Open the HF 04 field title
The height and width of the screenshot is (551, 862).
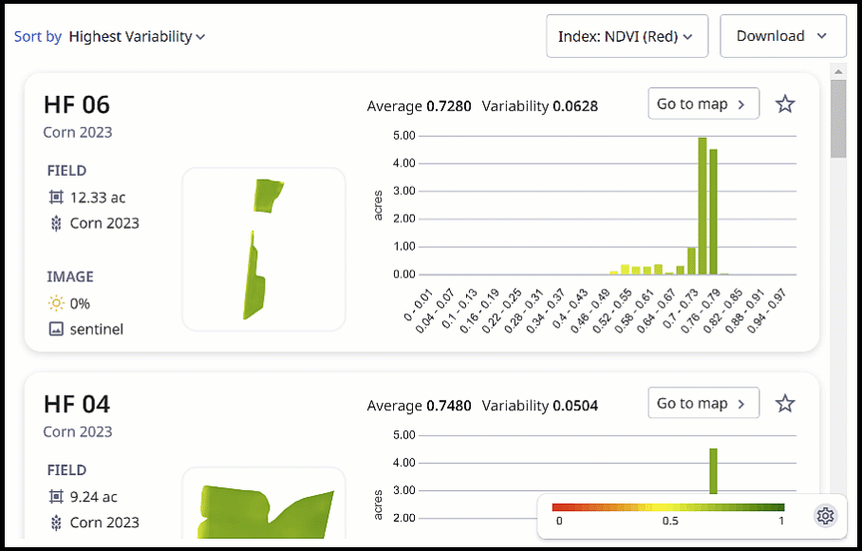[77, 404]
